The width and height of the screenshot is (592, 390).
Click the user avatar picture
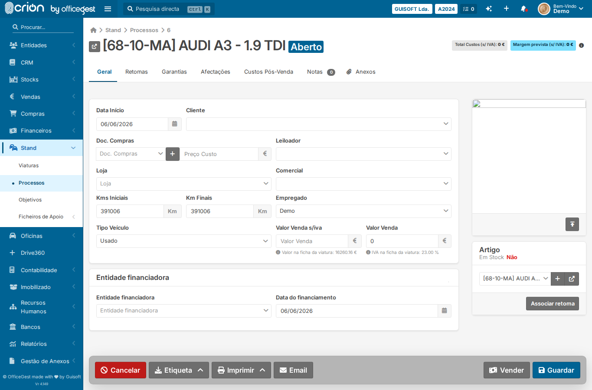(544, 9)
